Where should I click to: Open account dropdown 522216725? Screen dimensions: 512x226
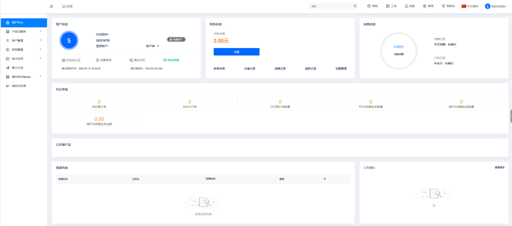tap(496, 6)
